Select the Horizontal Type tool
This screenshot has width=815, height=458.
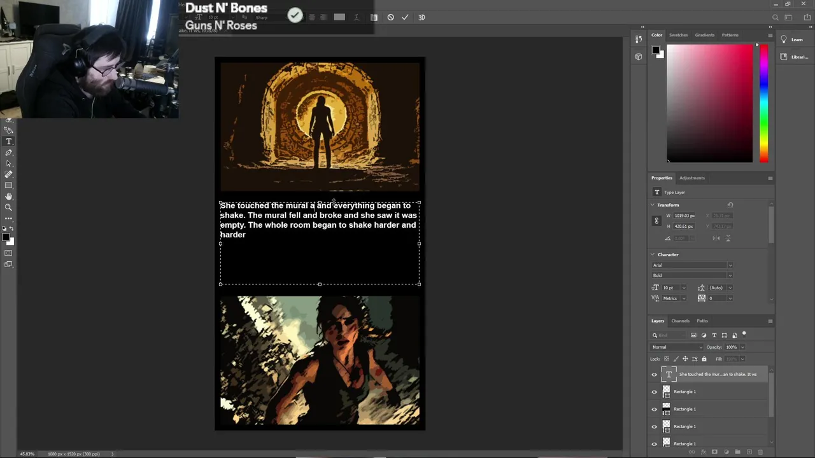coord(9,141)
